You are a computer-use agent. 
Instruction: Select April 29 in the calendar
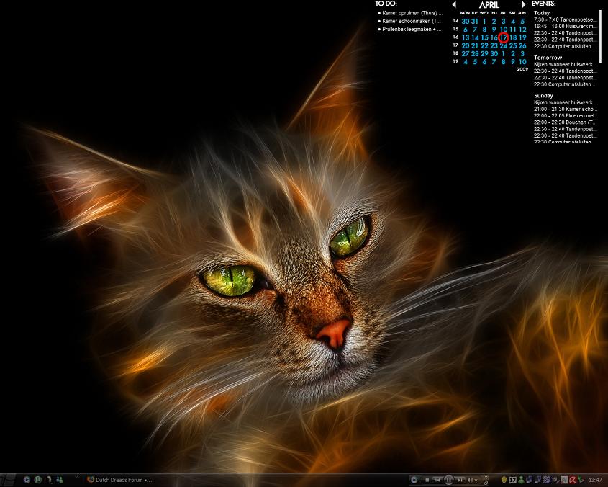(x=484, y=53)
